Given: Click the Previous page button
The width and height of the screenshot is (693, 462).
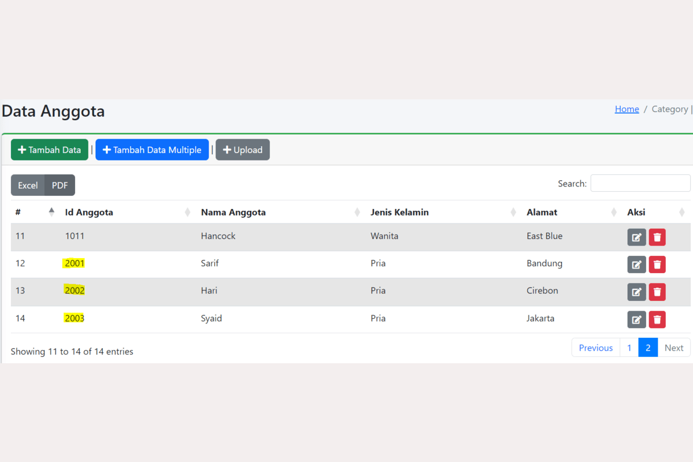Looking at the screenshot, I should coord(595,348).
